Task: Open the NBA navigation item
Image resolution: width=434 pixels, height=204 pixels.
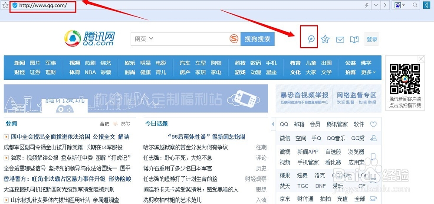Action: click(90, 72)
